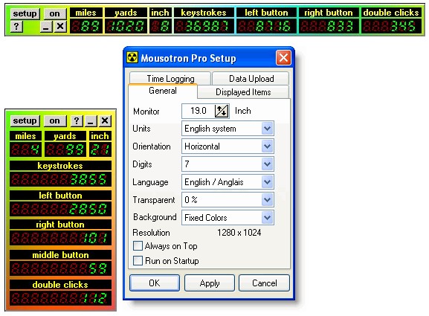Click the keystrokes counter in the vertical panel
This screenshot has height=316, width=429.
[60, 179]
